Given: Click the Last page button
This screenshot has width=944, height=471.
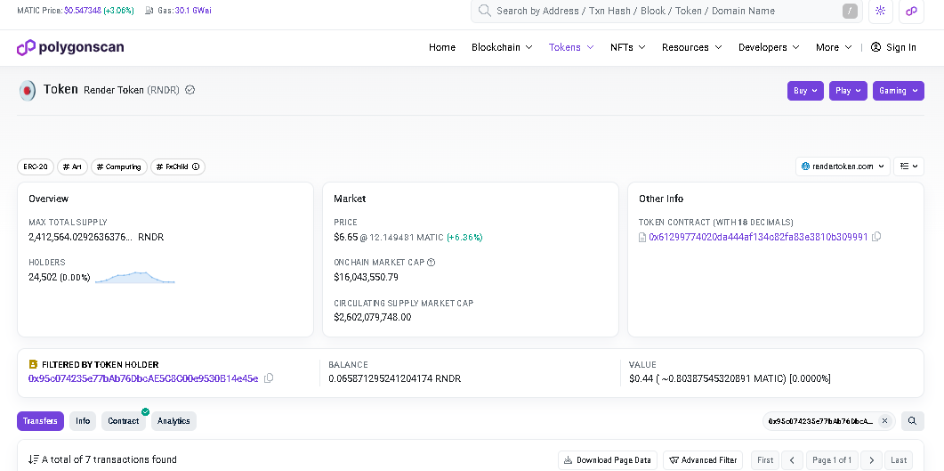Looking at the screenshot, I should click(899, 460).
